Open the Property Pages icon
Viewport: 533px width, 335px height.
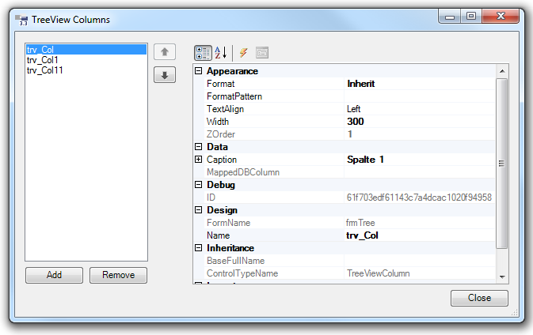pos(262,53)
